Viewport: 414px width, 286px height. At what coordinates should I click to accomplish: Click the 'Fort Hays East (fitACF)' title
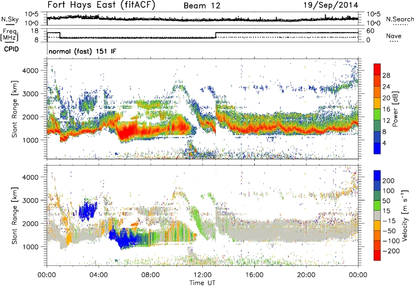(101, 5)
